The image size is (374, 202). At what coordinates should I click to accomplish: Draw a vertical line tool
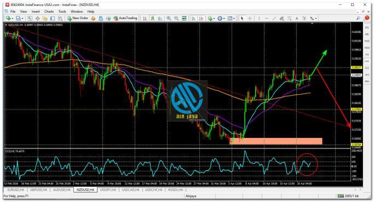click(x=259, y=19)
